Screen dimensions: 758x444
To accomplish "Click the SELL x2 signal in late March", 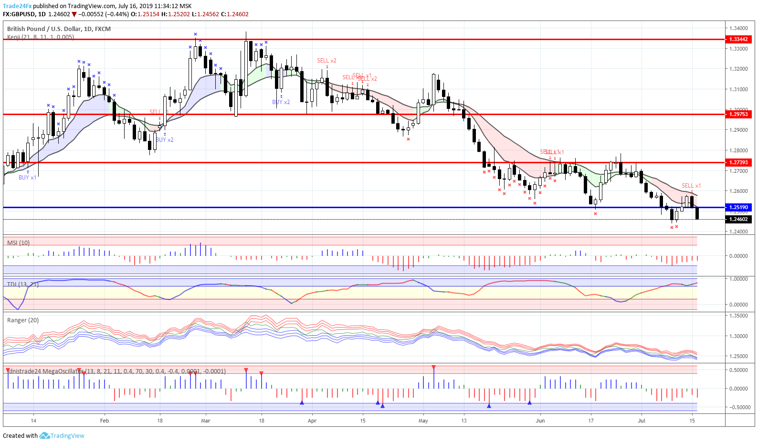I will [327, 61].
